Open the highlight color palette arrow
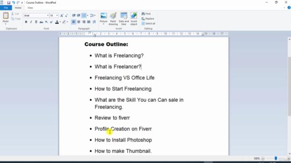This screenshot has height=163, width=291. pyautogui.click(x=67, y=22)
